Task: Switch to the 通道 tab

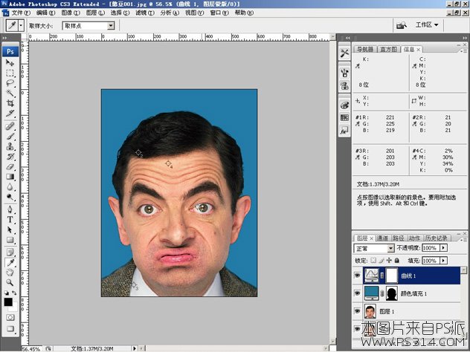Action: pos(382,238)
